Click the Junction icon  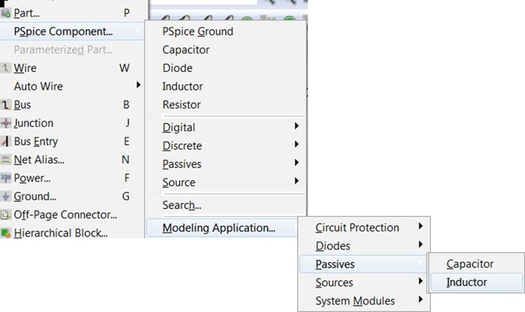6,123
